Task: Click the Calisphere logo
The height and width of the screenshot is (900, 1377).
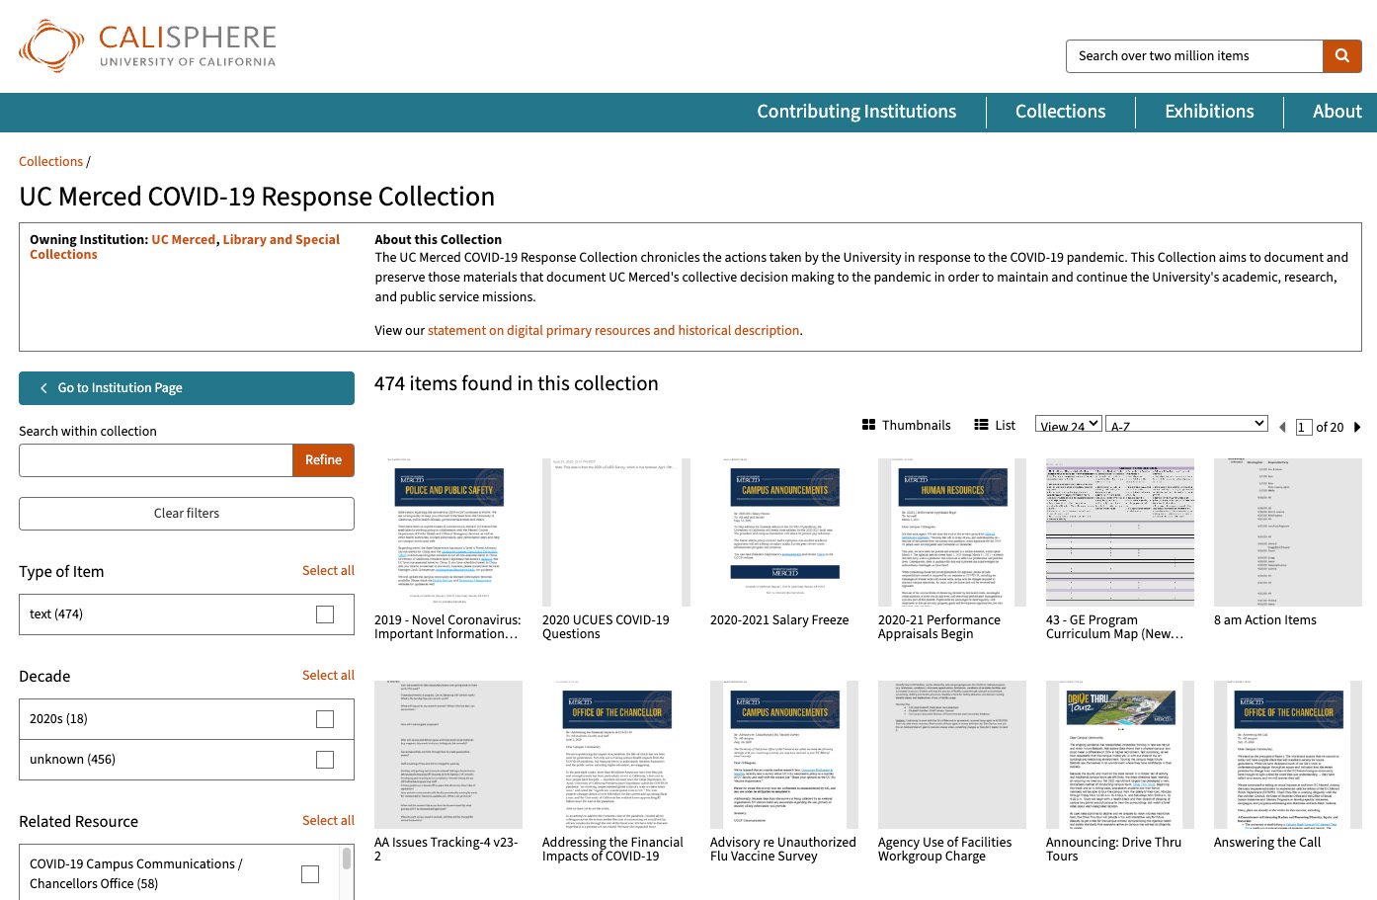Action: [148, 46]
